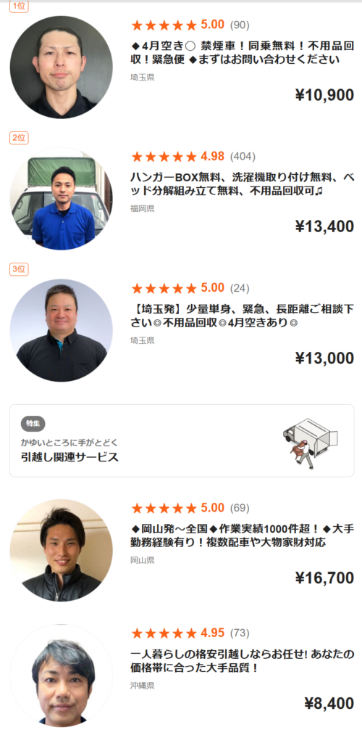The image size is (362, 743).
Task: Click the ¥10,900 price of the top mover
Action: click(324, 95)
